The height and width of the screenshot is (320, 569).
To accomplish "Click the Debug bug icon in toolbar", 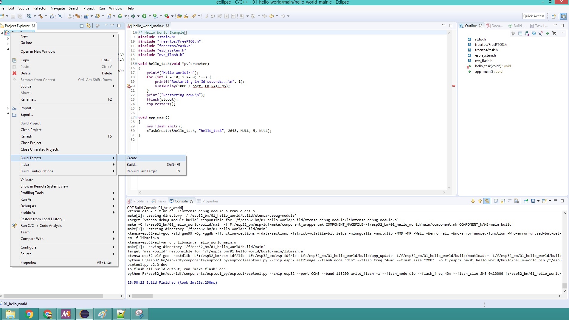I will tap(133, 16).
